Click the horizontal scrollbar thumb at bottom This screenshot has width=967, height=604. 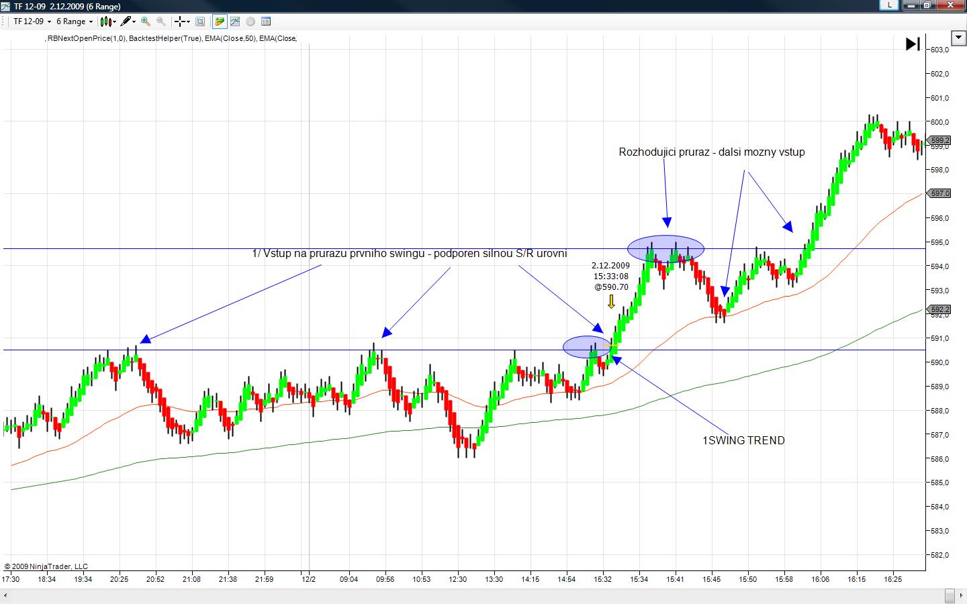949,595
